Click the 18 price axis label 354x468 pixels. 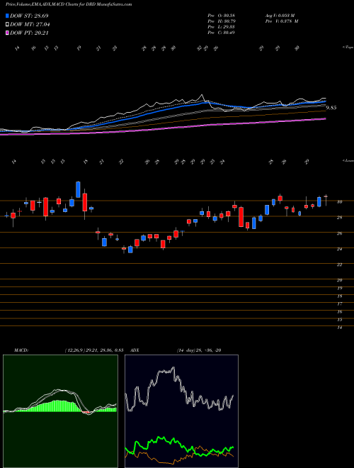(x=339, y=296)
